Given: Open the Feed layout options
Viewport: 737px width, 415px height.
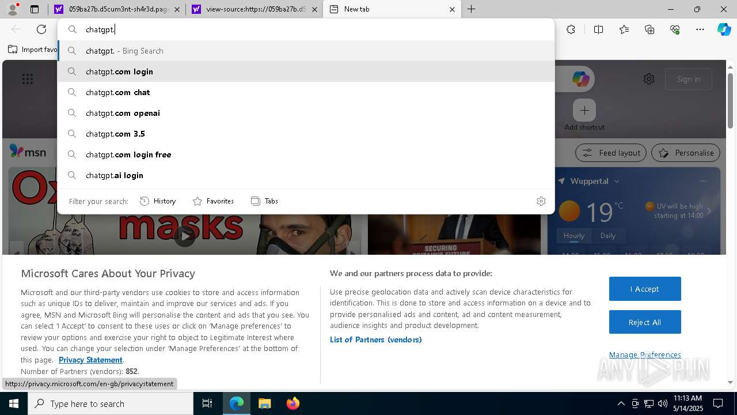Looking at the screenshot, I should (x=611, y=153).
